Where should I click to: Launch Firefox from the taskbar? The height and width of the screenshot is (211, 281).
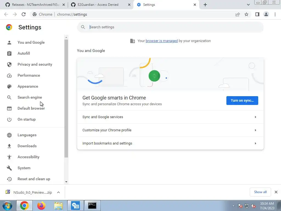click(x=41, y=206)
